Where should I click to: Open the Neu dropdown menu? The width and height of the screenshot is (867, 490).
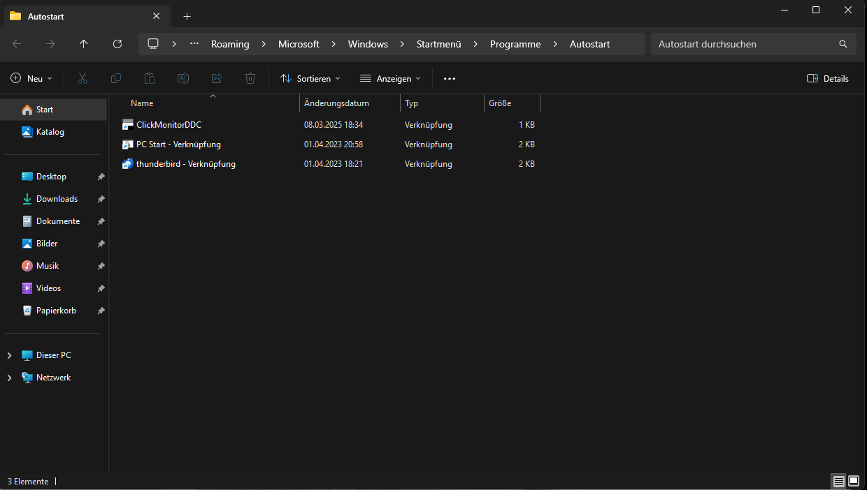click(x=31, y=78)
